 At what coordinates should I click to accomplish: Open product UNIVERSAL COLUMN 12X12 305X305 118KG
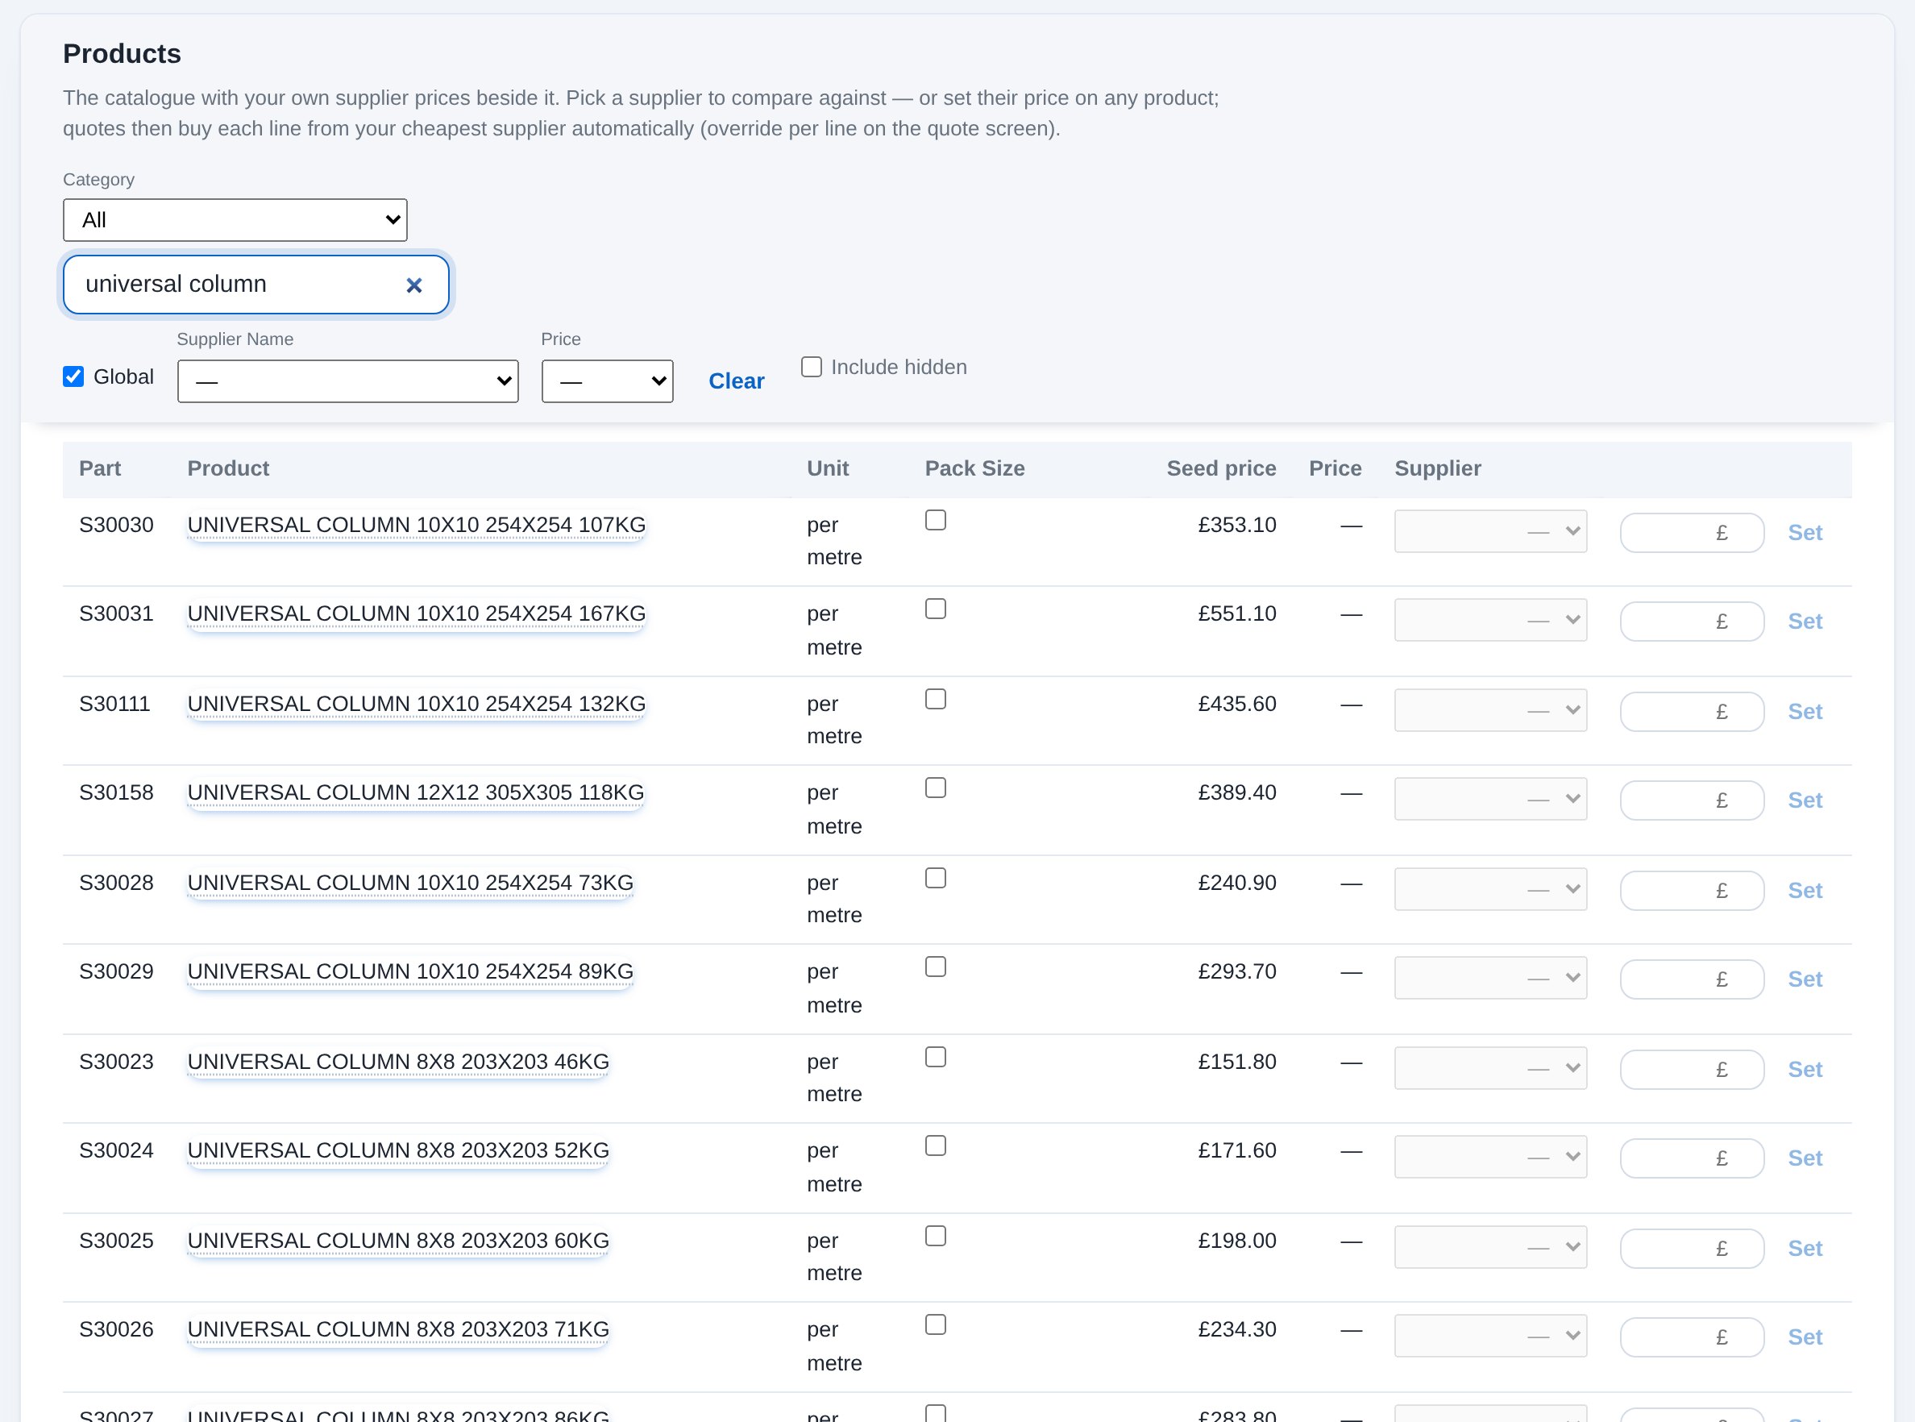point(416,792)
